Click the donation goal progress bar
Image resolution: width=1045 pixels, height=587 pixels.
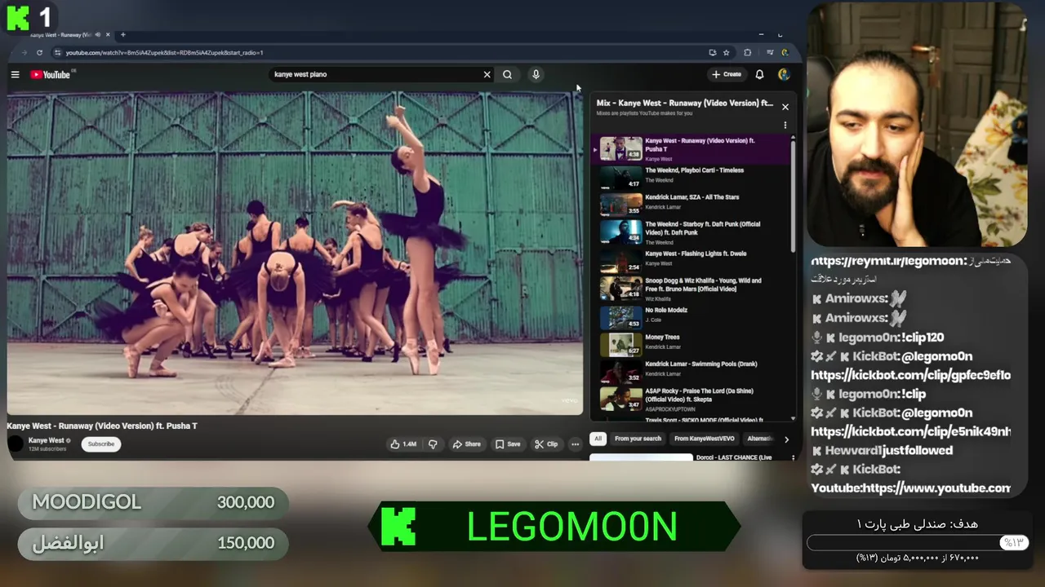click(x=918, y=543)
